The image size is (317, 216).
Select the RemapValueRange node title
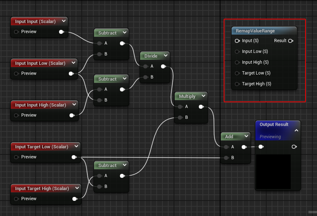point(255,31)
